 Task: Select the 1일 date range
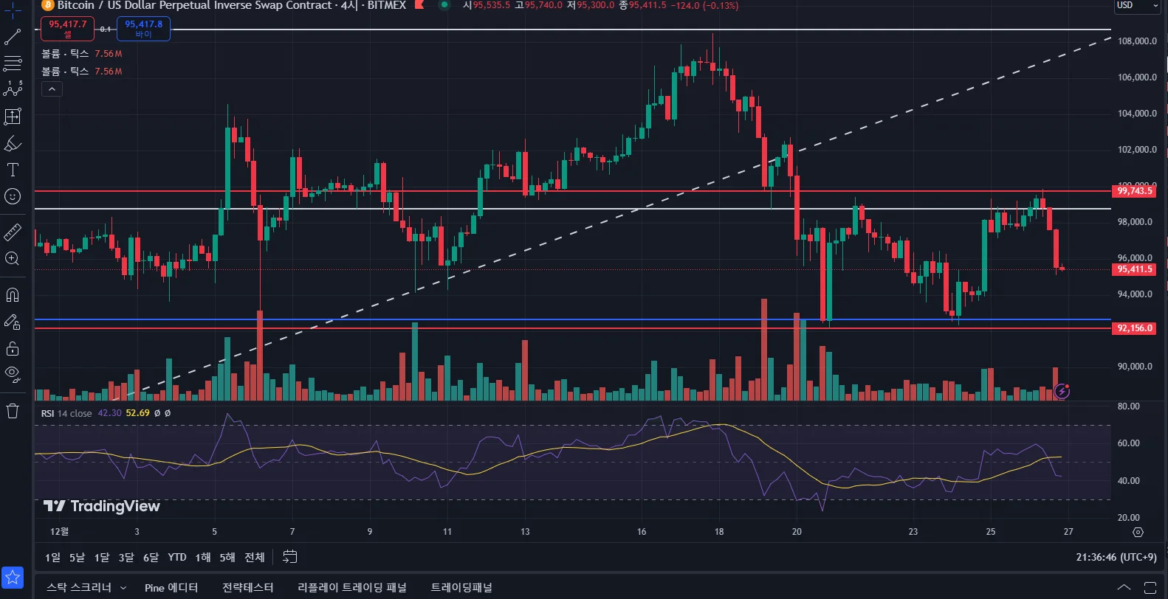(x=53, y=557)
